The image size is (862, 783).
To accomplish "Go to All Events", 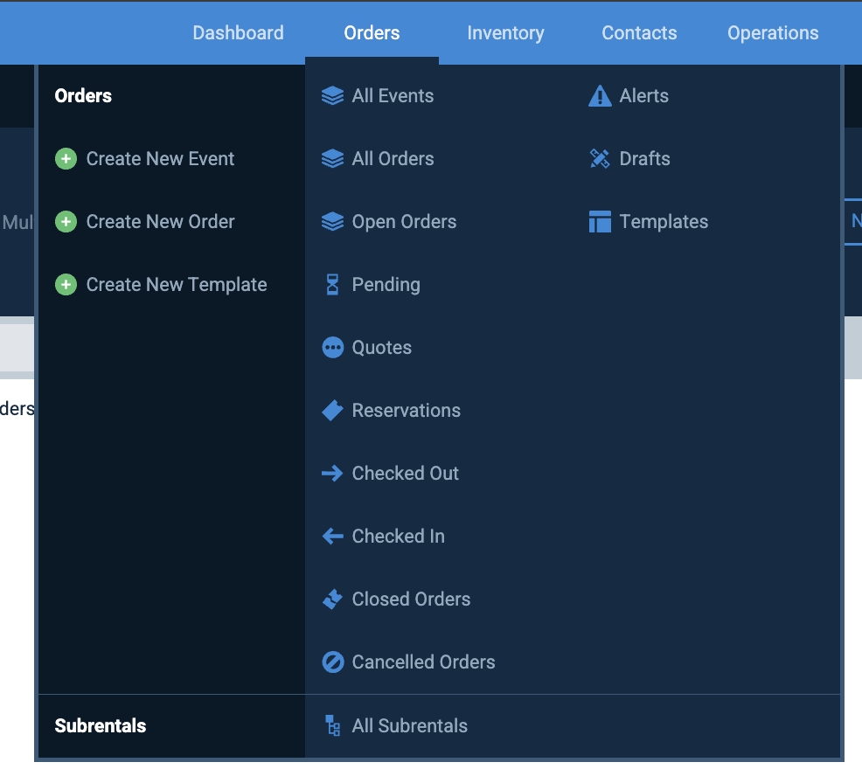I will (393, 96).
